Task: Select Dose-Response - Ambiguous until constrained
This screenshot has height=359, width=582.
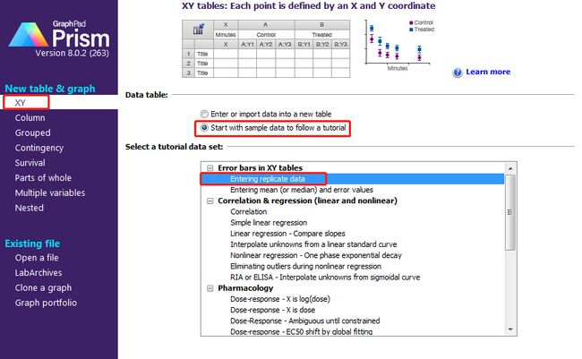Action: 304,321
